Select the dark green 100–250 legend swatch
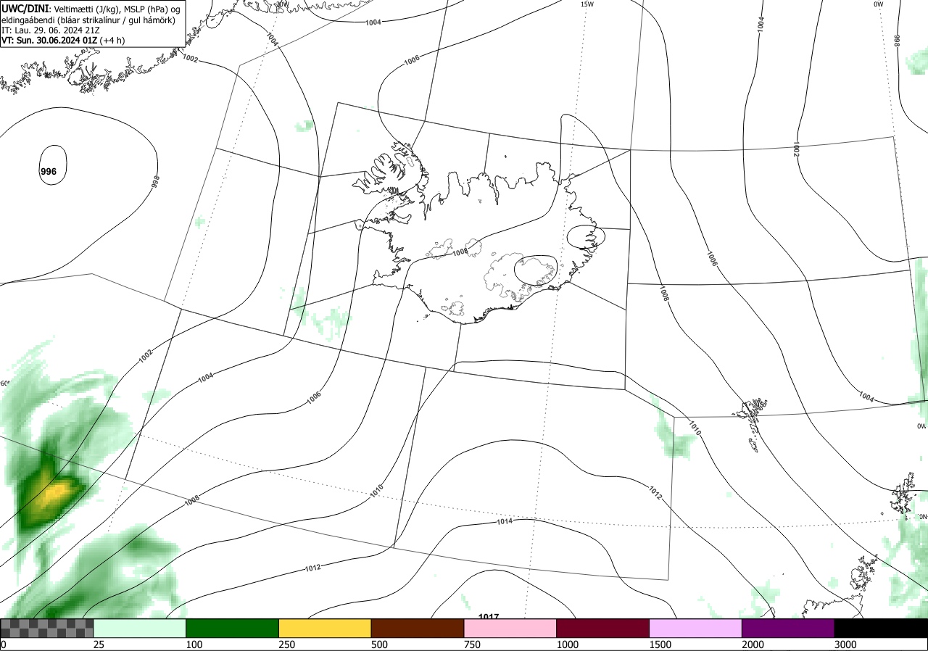Viewport: 928px width, 651px height. [233, 628]
